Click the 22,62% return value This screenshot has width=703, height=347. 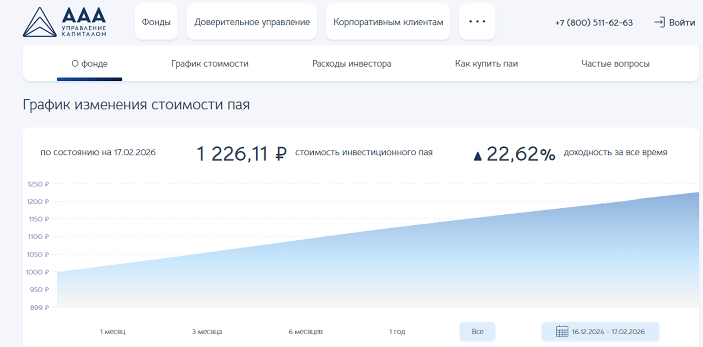click(x=521, y=154)
